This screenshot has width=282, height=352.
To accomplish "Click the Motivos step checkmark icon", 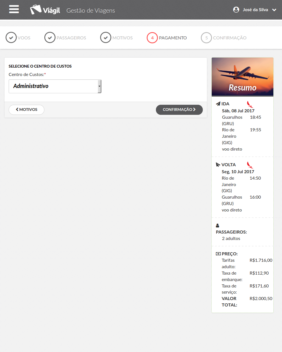I will [106, 37].
